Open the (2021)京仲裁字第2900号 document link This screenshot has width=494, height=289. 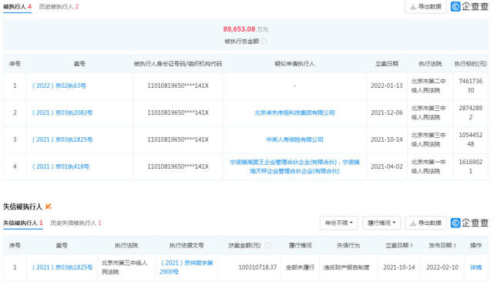point(187,267)
